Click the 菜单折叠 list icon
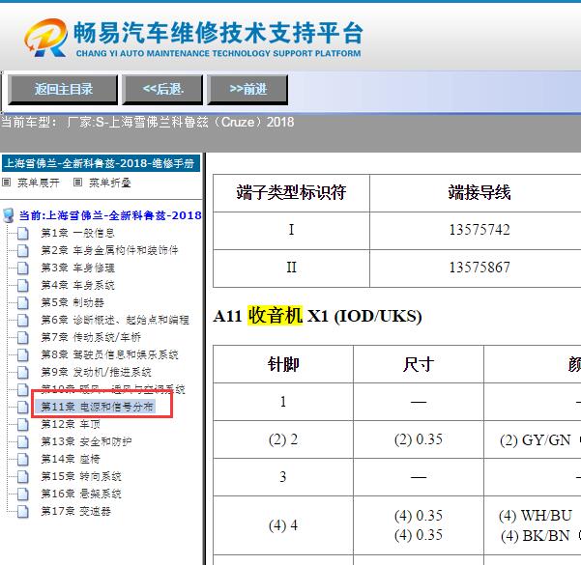The height and width of the screenshot is (565, 581). pos(77,183)
